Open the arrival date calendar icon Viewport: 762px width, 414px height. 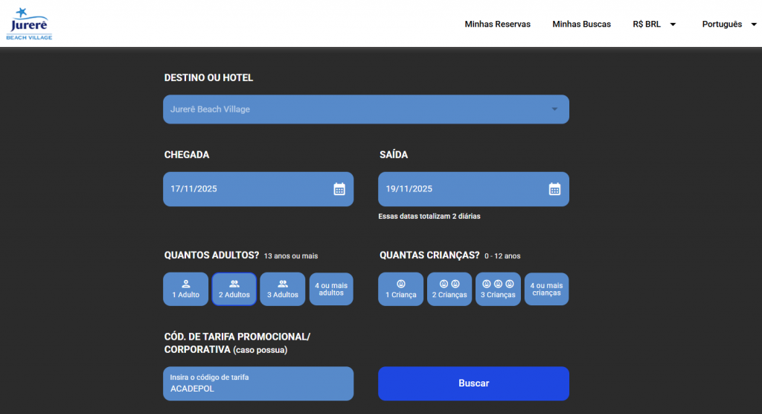pos(339,189)
